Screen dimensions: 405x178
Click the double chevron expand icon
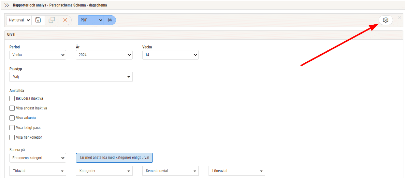(7, 5)
